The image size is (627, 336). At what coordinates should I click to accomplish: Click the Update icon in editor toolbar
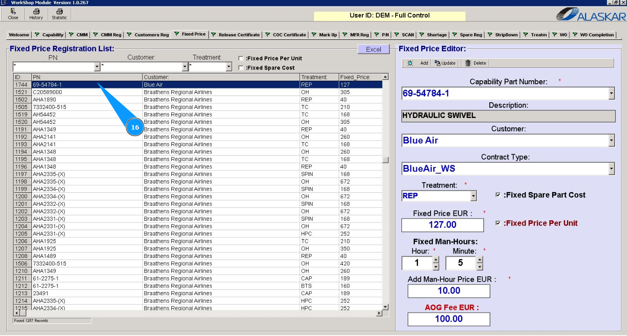pyautogui.click(x=438, y=63)
